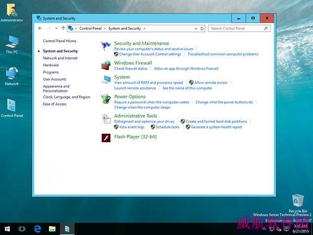This screenshot has width=313, height=235.
Task: Go to Control Panel Home
Action: pos(59,41)
